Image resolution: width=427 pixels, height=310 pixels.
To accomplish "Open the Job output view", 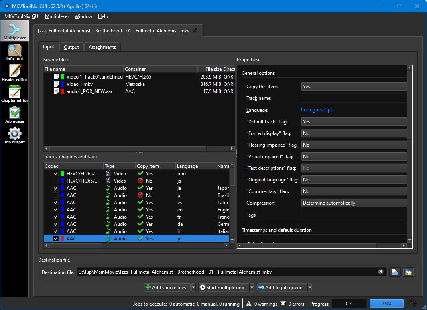I will [x=15, y=135].
